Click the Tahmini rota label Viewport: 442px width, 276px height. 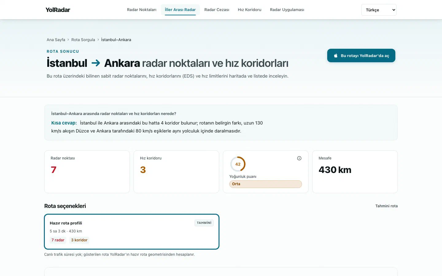pos(386,206)
